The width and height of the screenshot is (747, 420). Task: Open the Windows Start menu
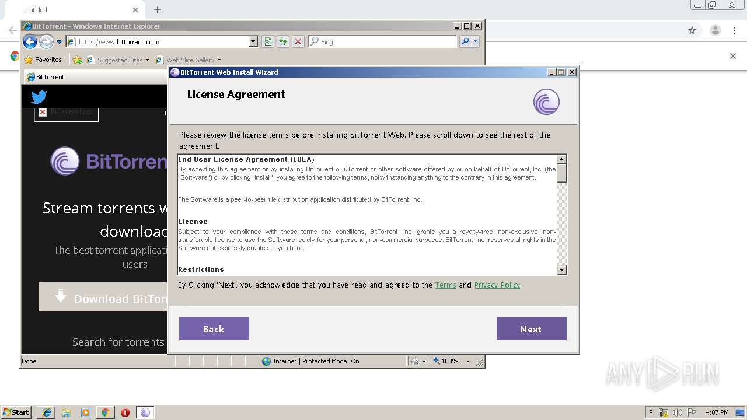click(x=16, y=412)
